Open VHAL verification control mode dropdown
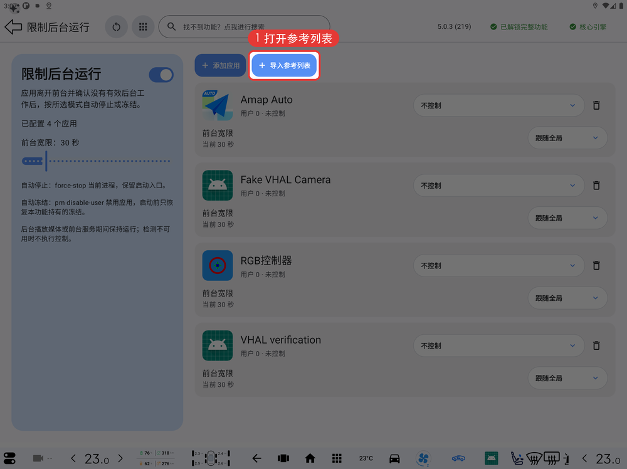627x469 pixels. tap(498, 345)
